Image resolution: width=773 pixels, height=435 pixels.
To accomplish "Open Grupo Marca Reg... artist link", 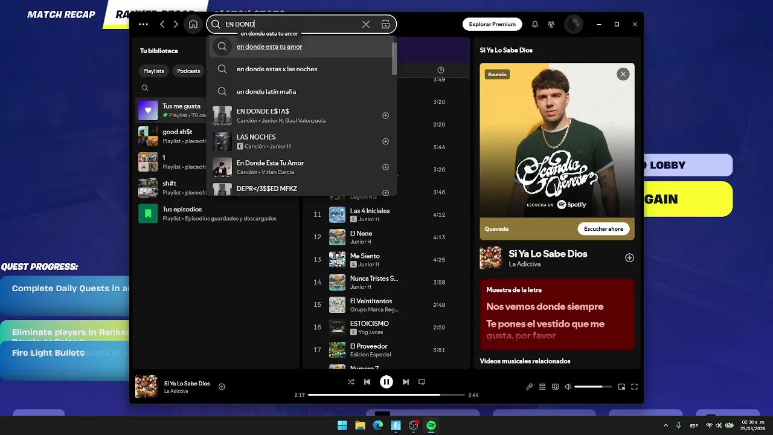I will point(374,309).
